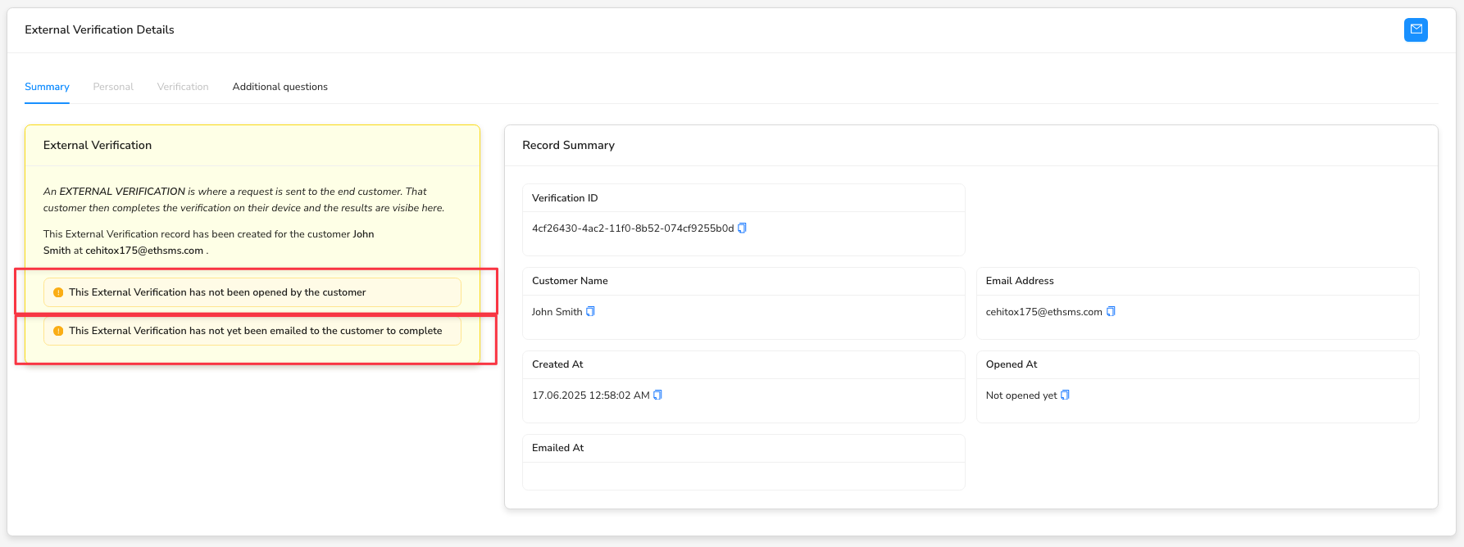
Task: Click the bold email in External Verification text
Action: click(x=144, y=251)
